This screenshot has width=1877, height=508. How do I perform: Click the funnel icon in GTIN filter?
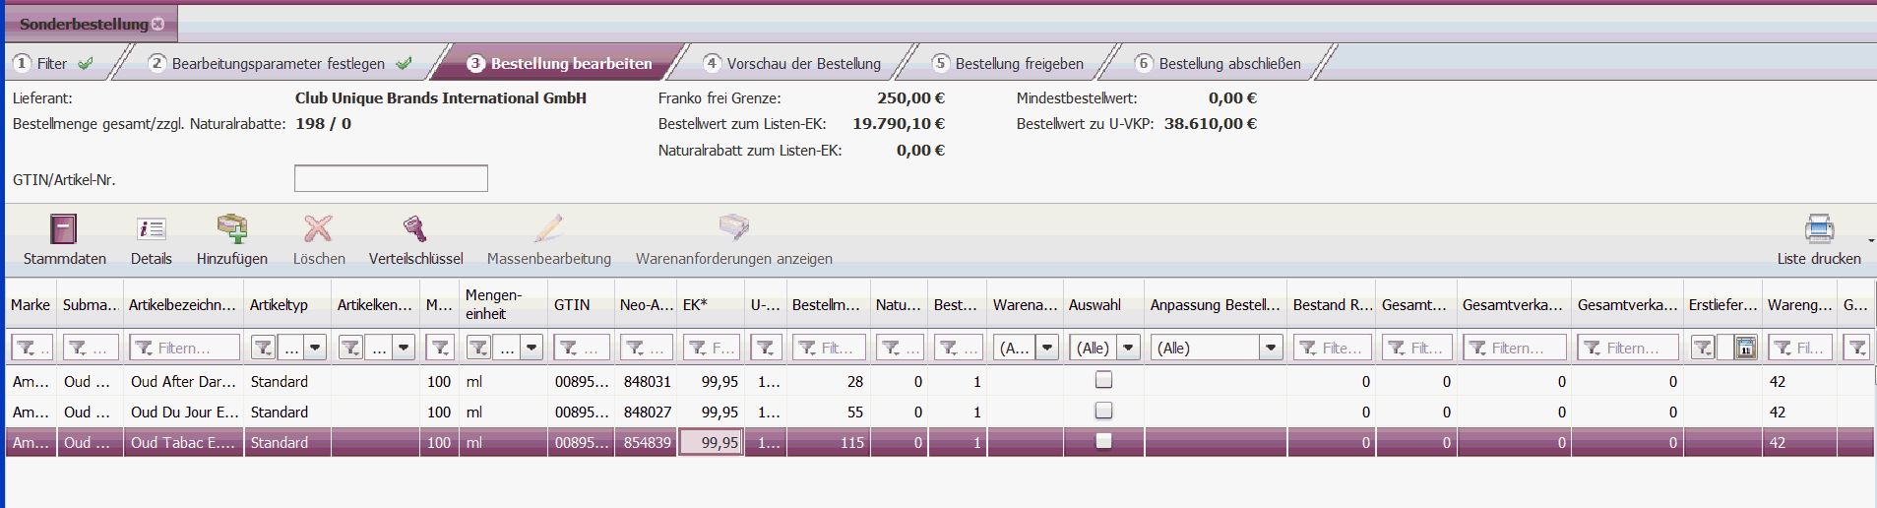click(x=568, y=348)
